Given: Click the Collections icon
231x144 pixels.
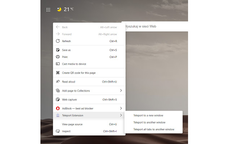Looking at the screenshot, I should pyautogui.click(x=58, y=90).
